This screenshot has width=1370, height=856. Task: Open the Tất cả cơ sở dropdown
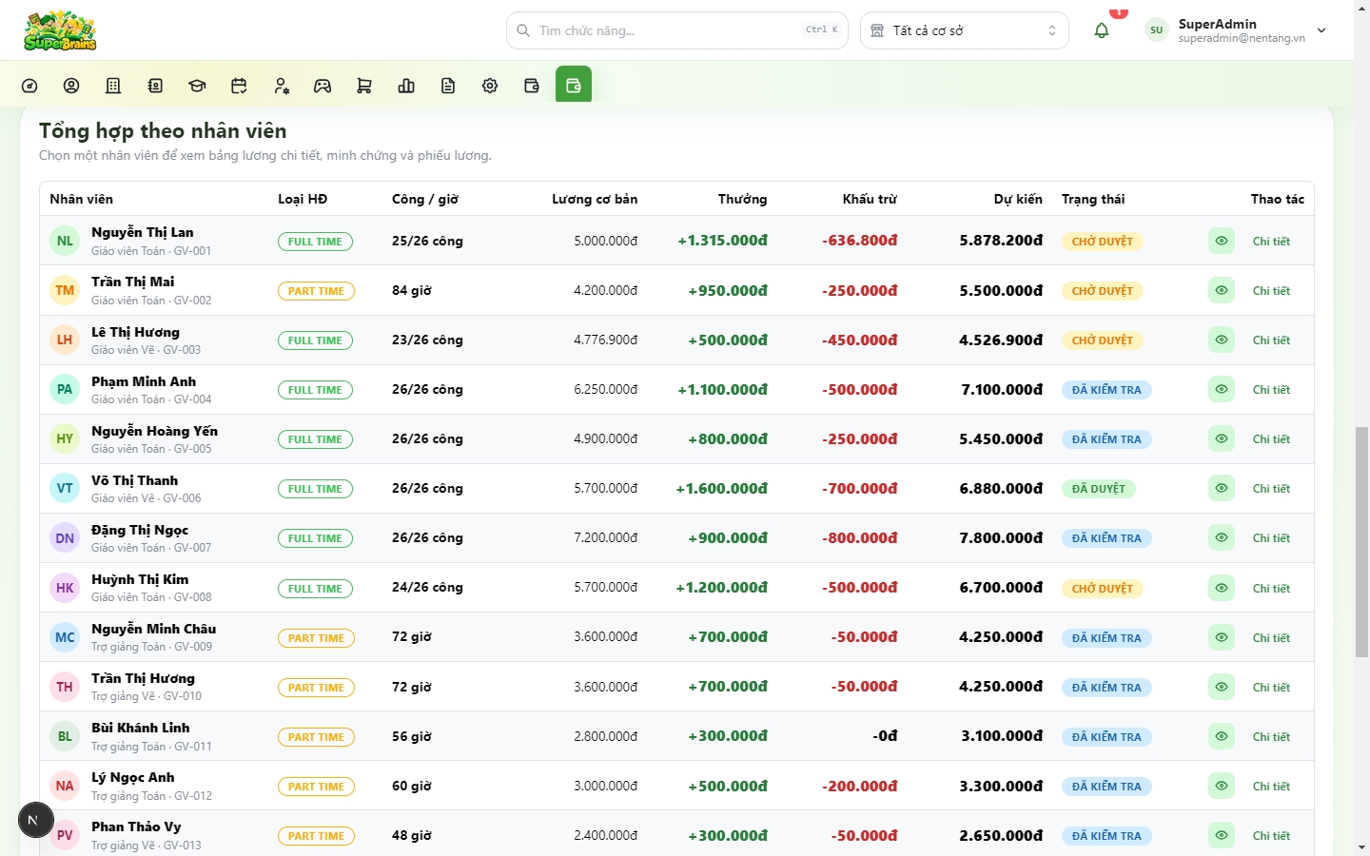[965, 30]
